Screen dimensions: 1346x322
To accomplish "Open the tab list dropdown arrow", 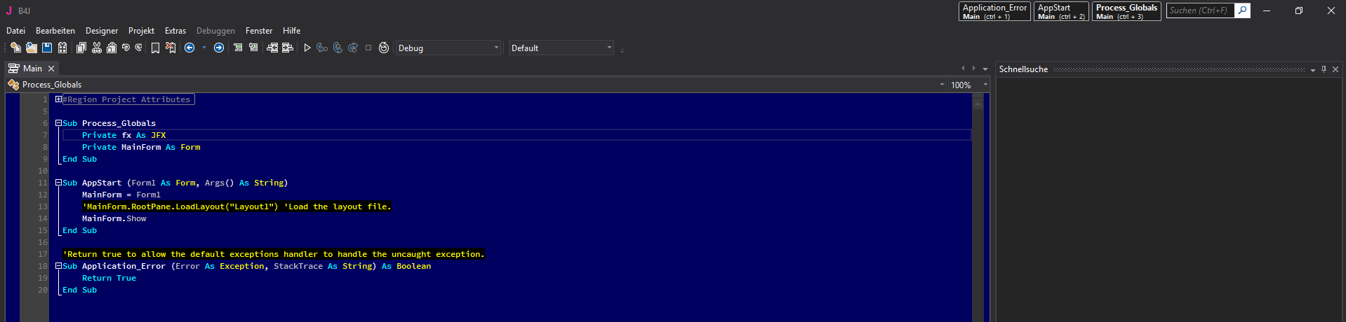I will point(985,69).
